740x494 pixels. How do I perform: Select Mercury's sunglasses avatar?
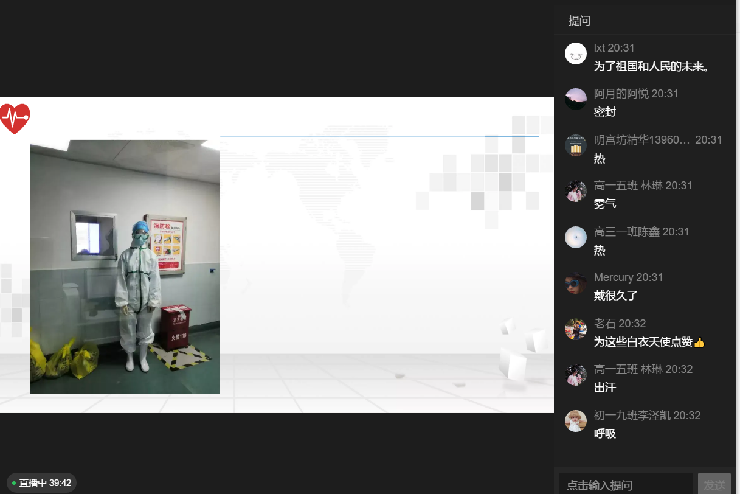coord(575,283)
